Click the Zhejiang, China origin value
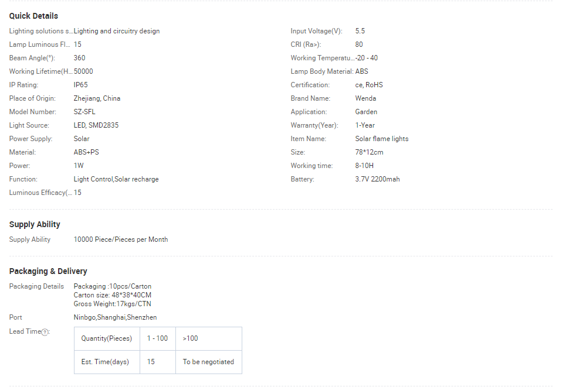 97,98
